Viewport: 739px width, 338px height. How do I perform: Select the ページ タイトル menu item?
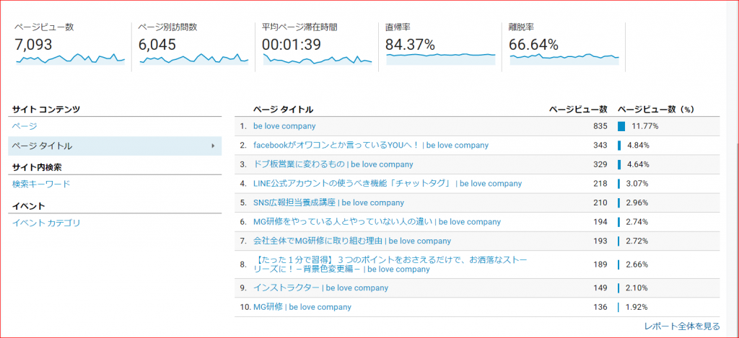[115, 146]
